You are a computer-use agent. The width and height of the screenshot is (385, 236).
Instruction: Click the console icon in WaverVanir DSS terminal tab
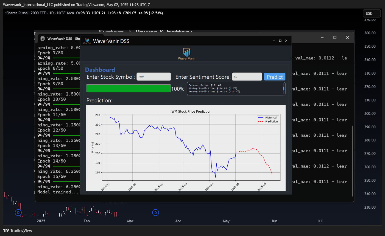(x=43, y=39)
